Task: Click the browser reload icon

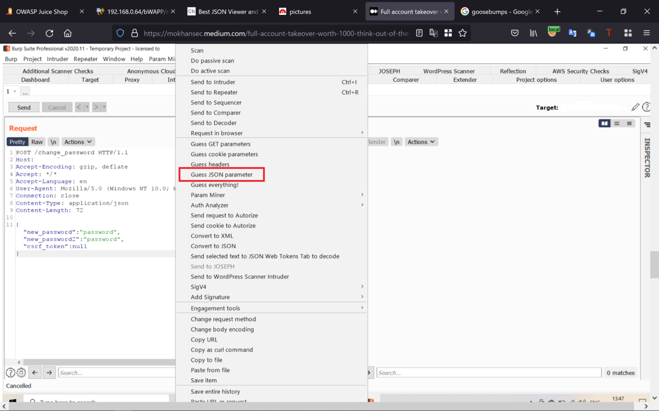Action: point(49,33)
